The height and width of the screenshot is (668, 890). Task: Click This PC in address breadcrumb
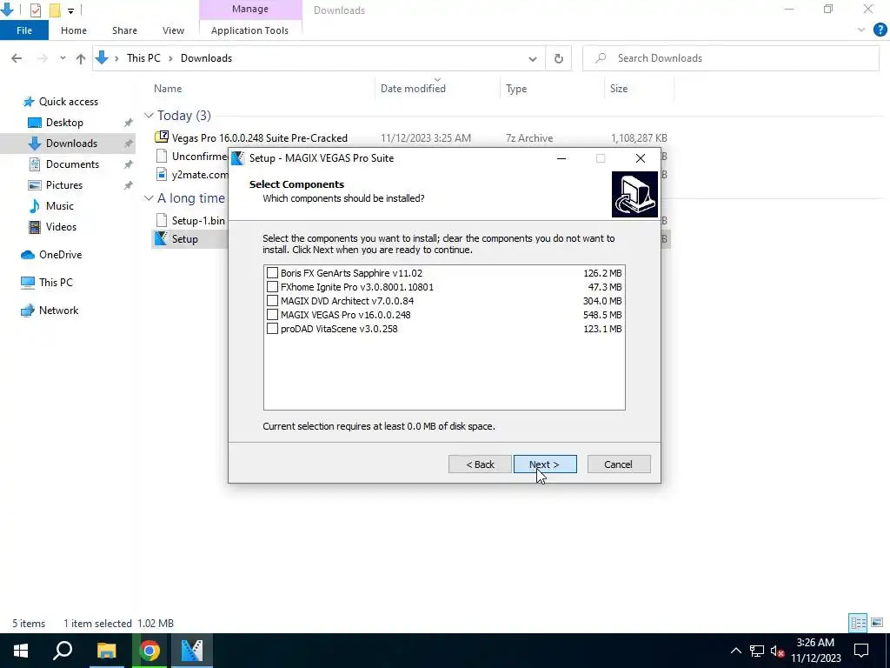pyautogui.click(x=143, y=58)
